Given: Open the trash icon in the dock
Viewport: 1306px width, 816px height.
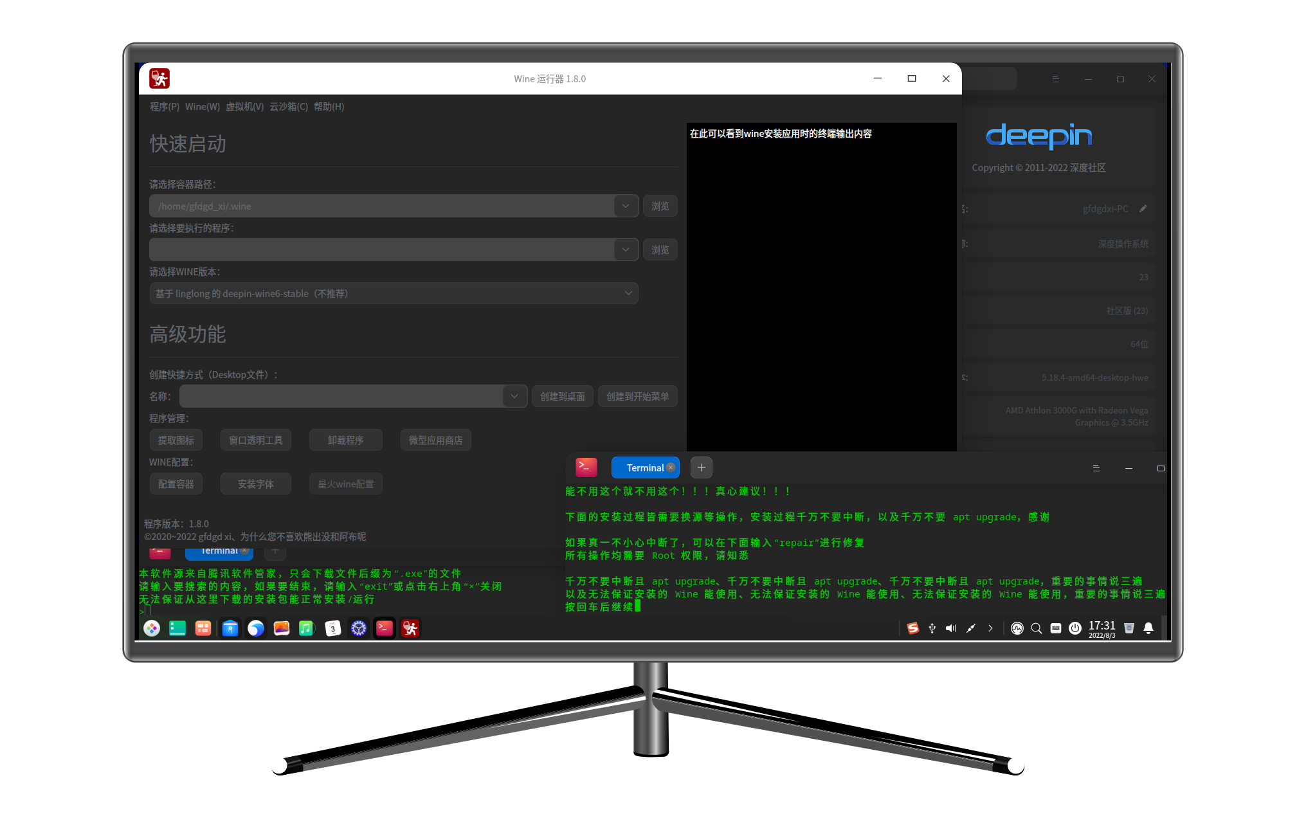Looking at the screenshot, I should [1129, 628].
